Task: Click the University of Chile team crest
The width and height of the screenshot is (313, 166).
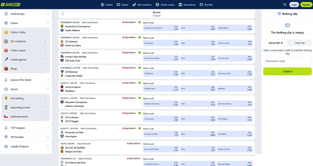Action: (x=62, y=133)
